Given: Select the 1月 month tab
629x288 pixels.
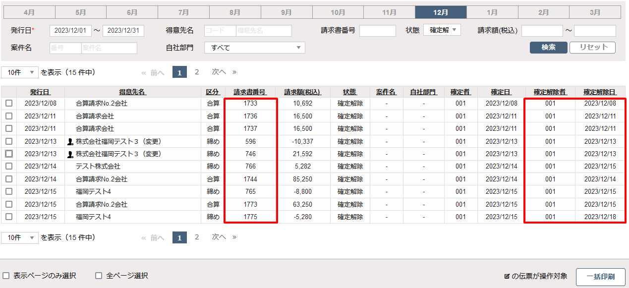Looking at the screenshot, I should (x=492, y=12).
